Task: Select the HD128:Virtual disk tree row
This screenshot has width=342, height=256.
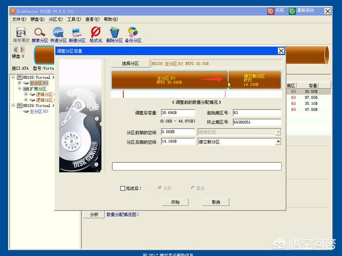Action: tap(38, 78)
